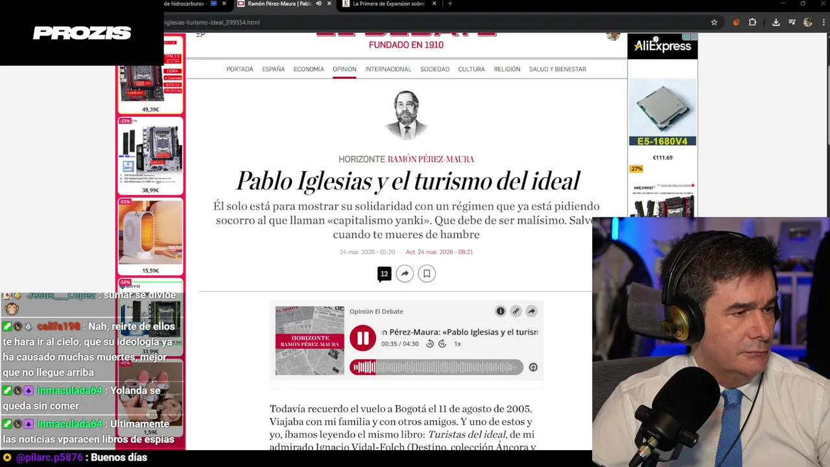
Task: Select the OPINIÓN section
Action: (344, 69)
